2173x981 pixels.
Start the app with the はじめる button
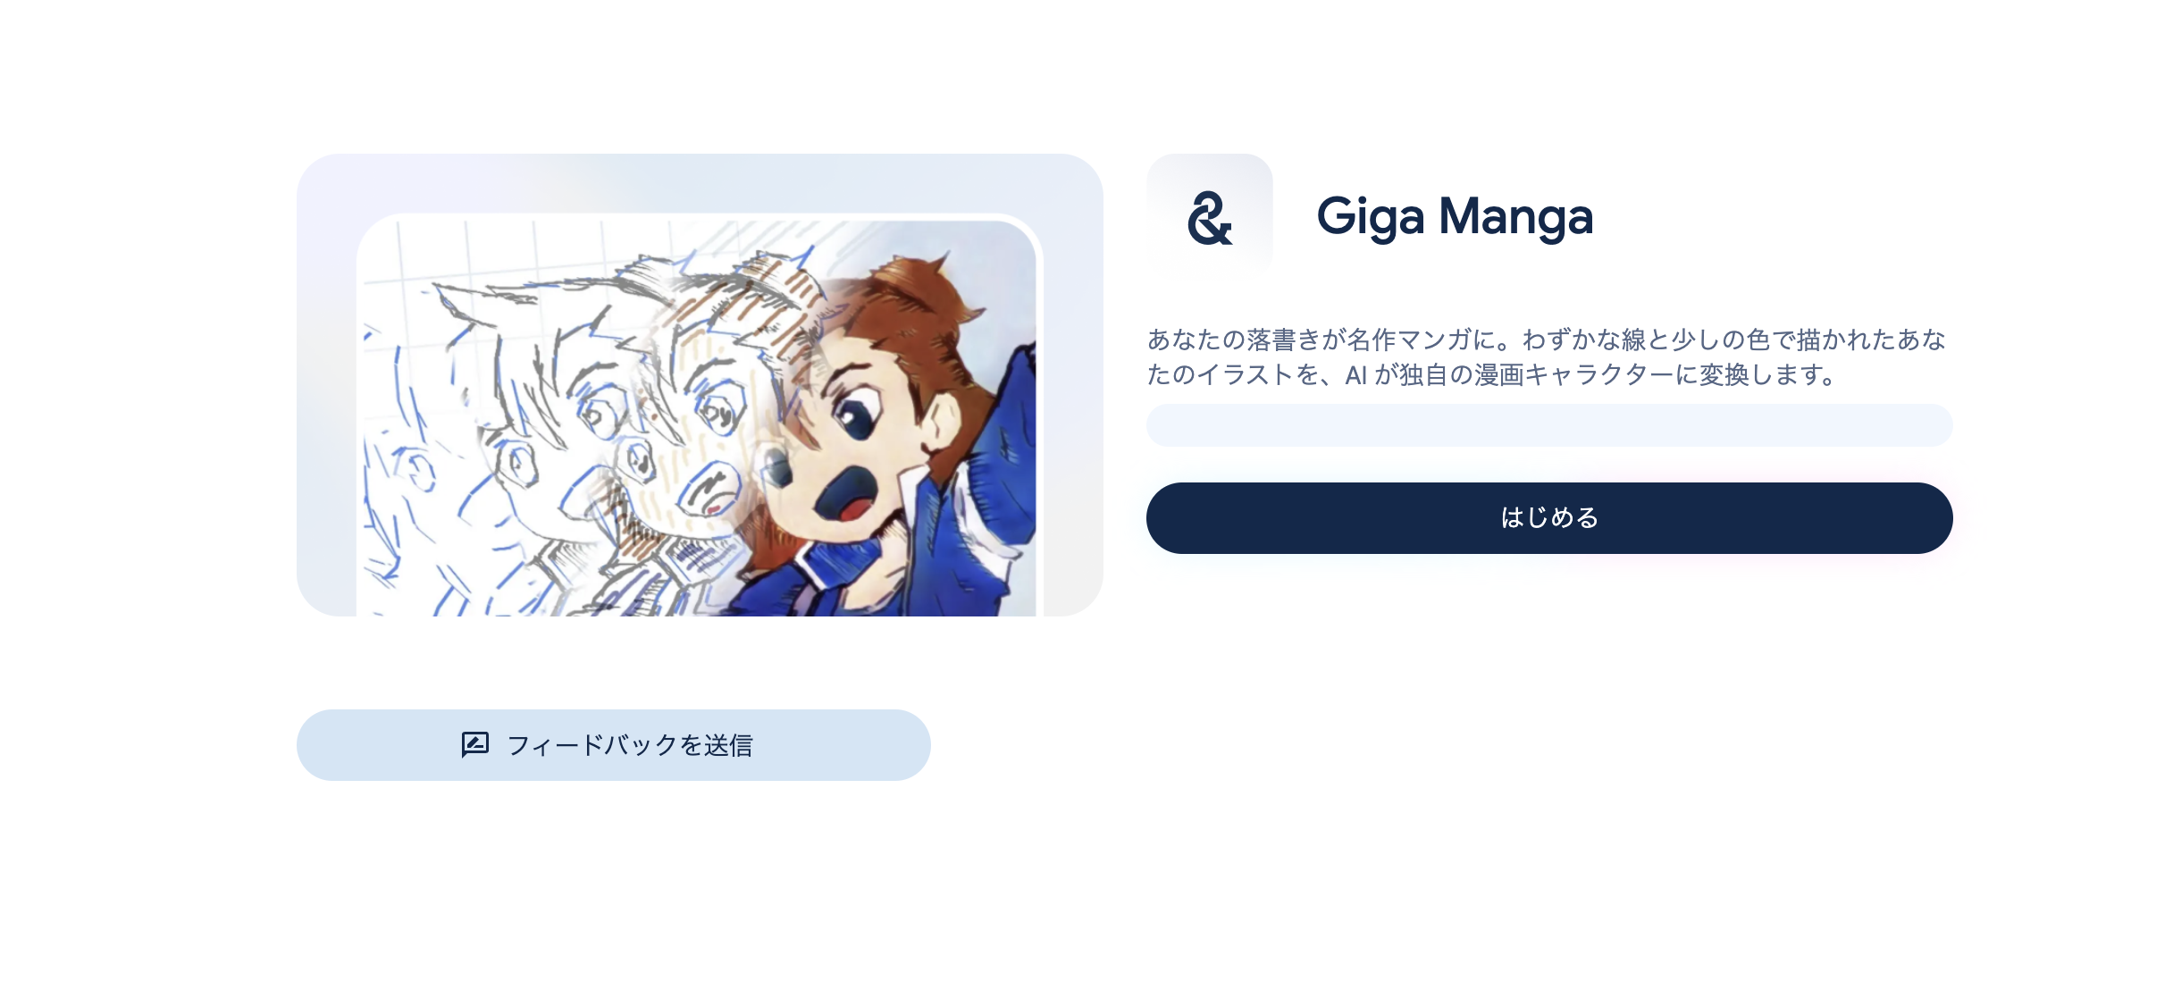tap(1549, 518)
